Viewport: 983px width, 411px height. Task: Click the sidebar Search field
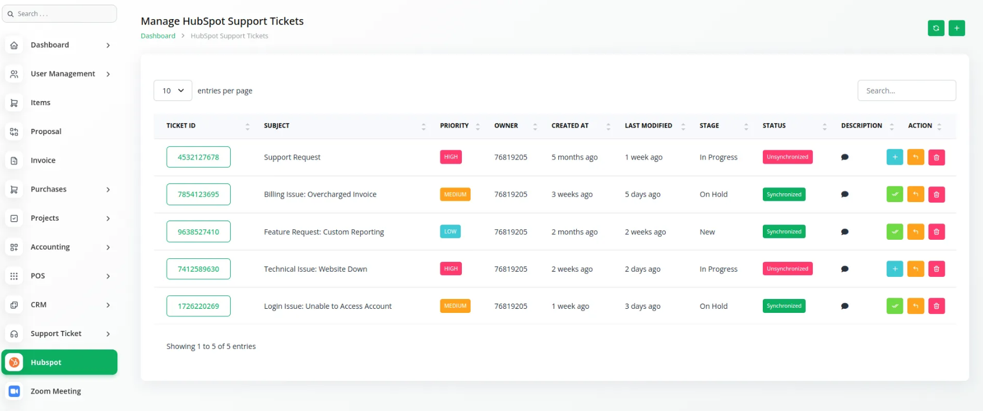59,13
